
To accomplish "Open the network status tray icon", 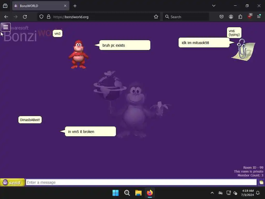I will (x=229, y=193).
